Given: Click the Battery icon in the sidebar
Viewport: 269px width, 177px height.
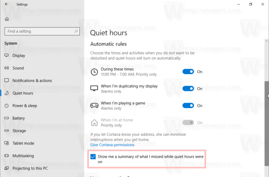Looking at the screenshot, I should click(x=7, y=118).
